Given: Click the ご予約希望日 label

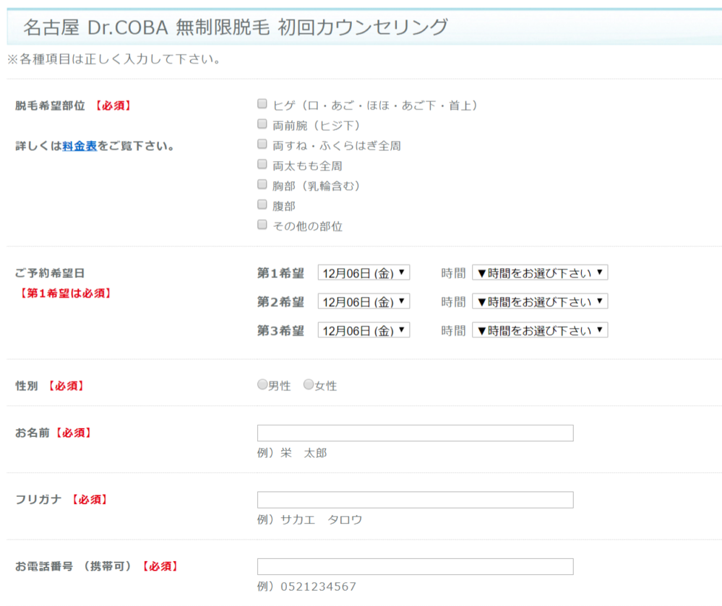Looking at the screenshot, I should click(x=50, y=273).
